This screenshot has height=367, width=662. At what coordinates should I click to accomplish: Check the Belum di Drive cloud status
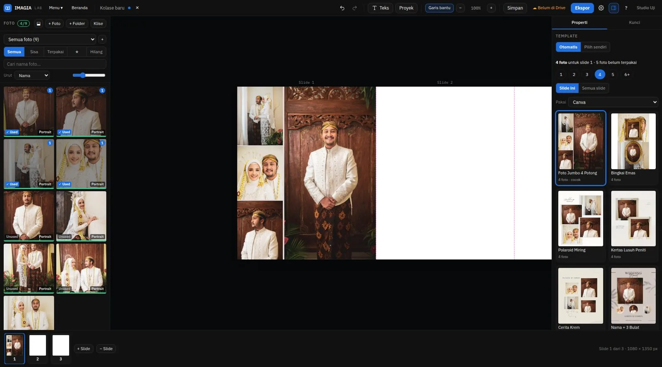click(549, 8)
